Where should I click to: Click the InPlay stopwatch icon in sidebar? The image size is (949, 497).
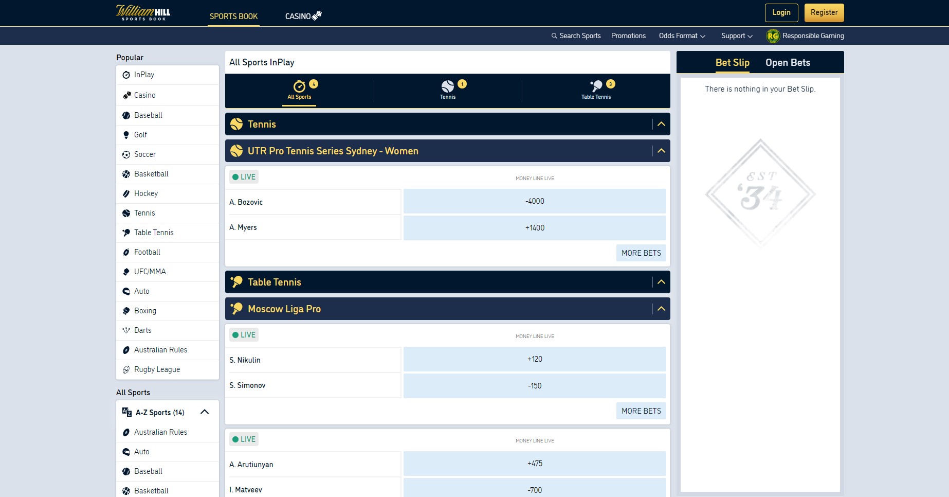coord(126,75)
